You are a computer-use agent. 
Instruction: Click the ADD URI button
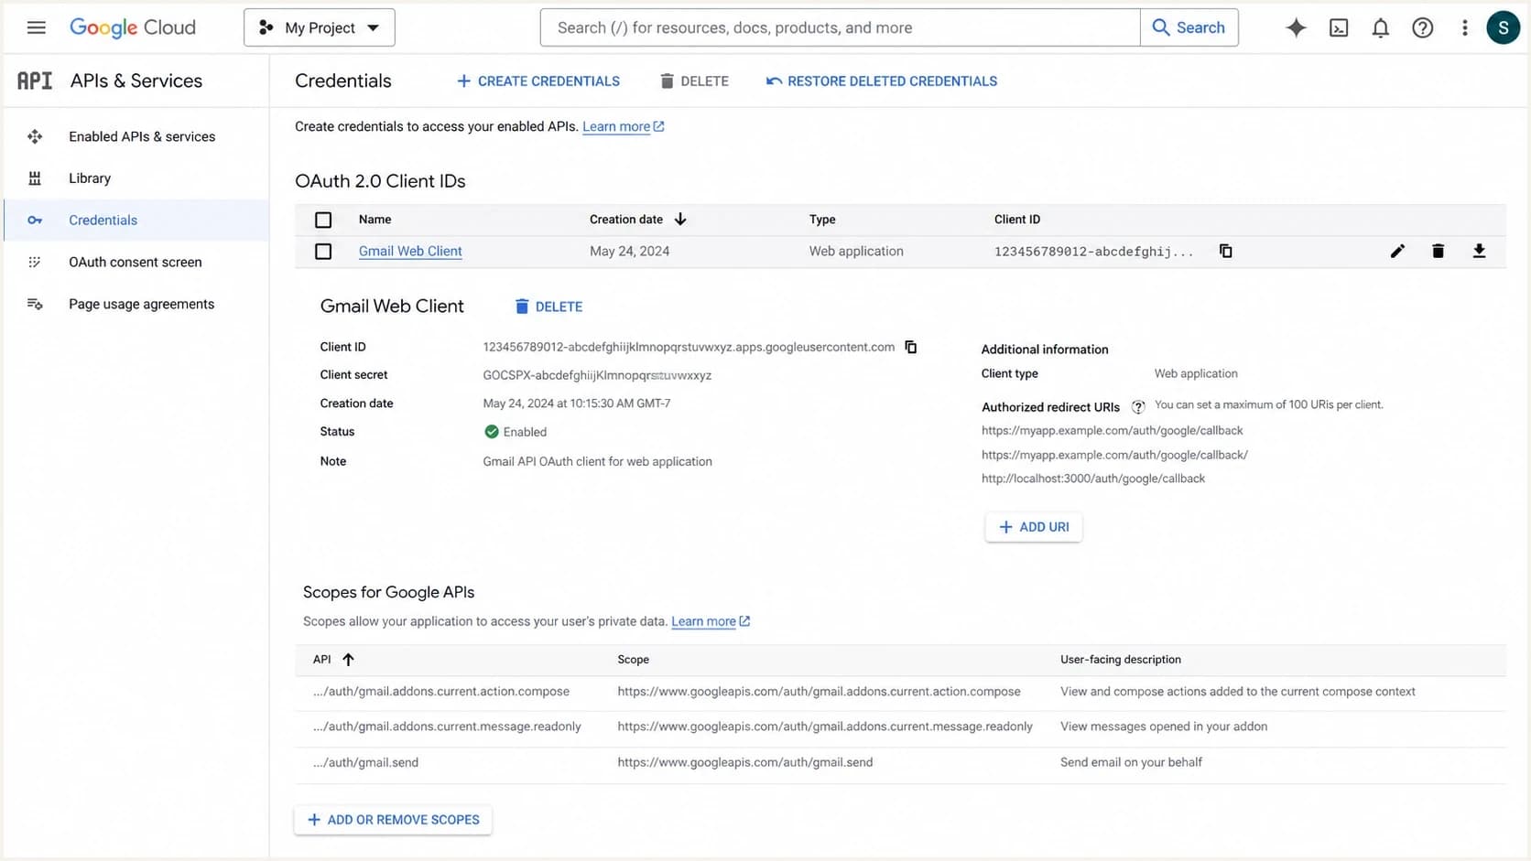(1034, 527)
